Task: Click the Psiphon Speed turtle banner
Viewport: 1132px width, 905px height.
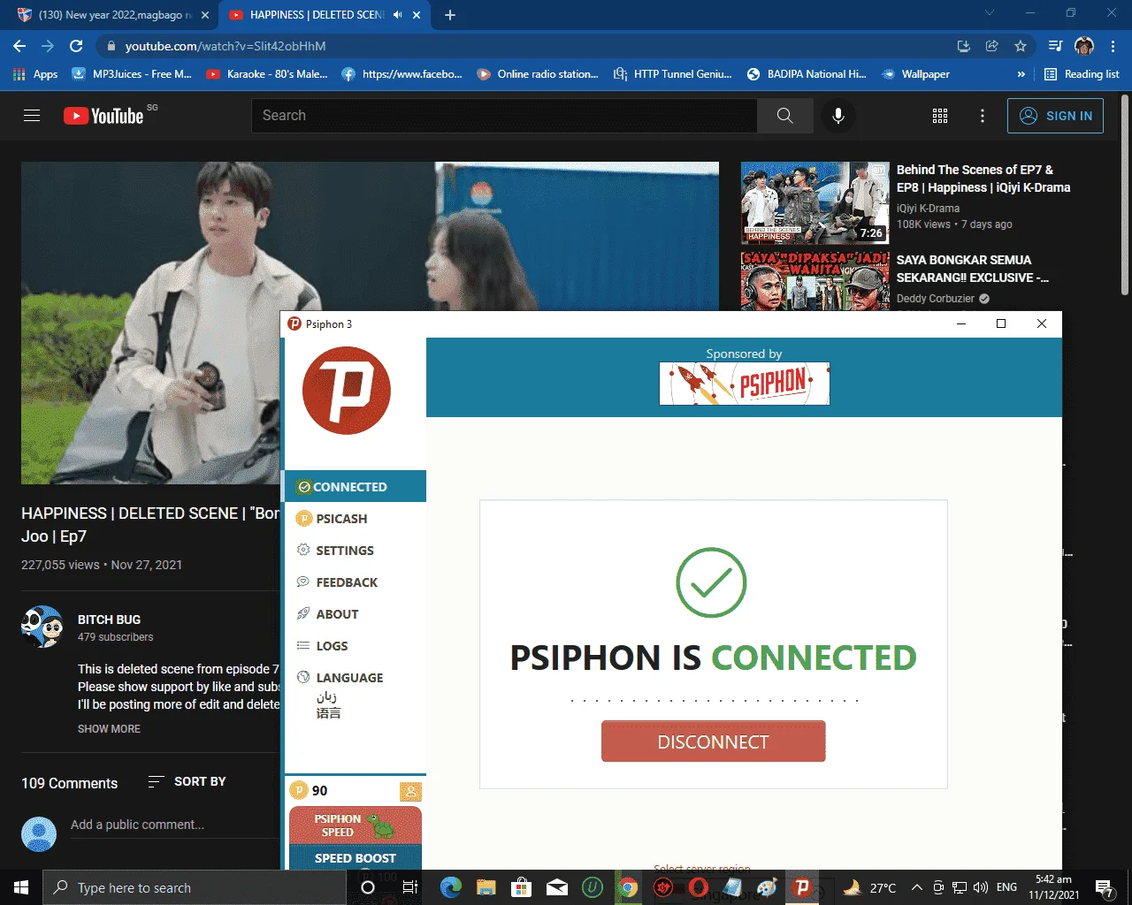Action: [356, 825]
